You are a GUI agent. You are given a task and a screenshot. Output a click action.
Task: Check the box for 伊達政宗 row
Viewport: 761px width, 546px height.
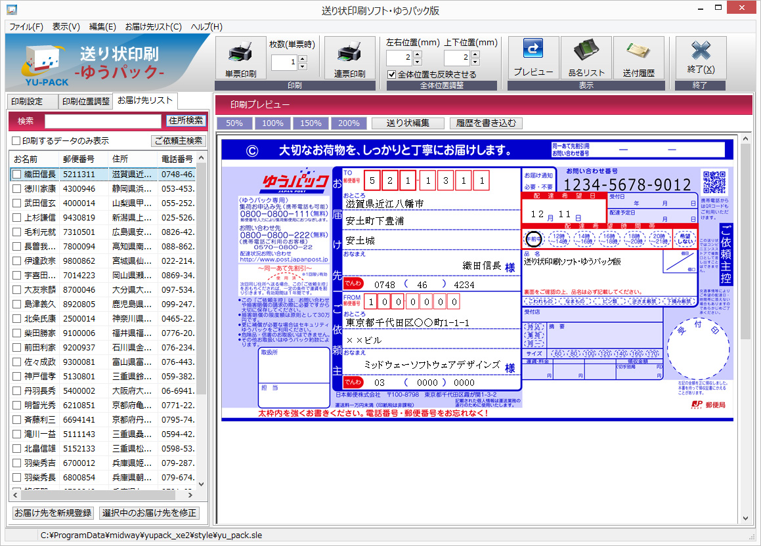click(16, 261)
